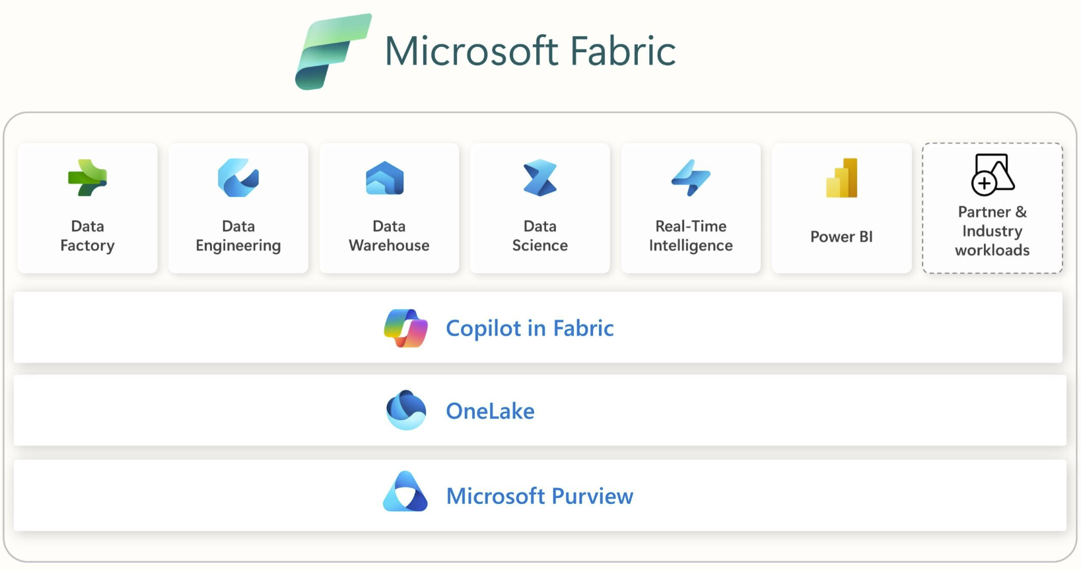Click the Partner & Industry workloads icon
1081x570 pixels.
point(992,175)
